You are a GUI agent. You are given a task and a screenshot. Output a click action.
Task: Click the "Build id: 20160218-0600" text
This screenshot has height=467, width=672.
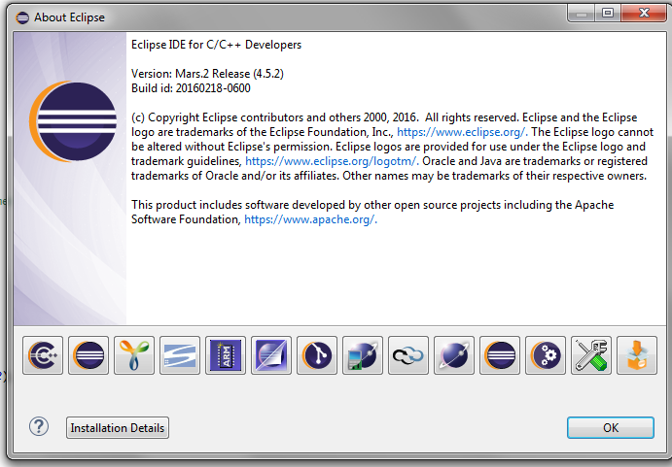coord(191,88)
